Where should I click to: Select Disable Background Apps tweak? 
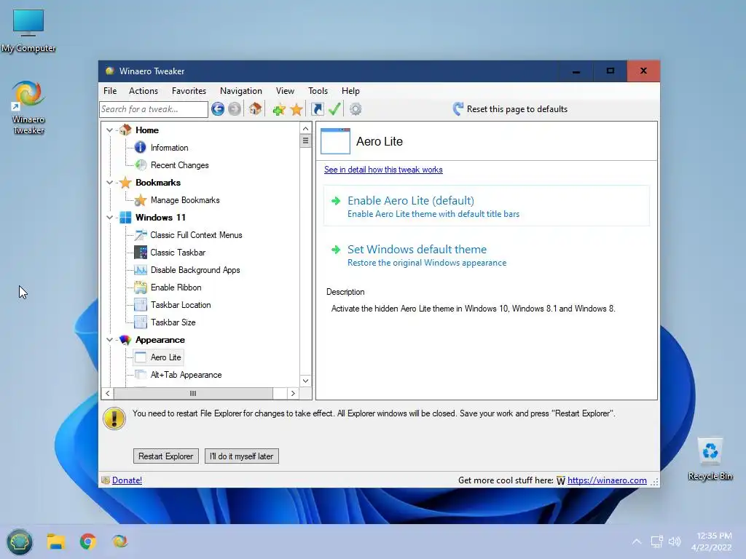click(x=195, y=270)
